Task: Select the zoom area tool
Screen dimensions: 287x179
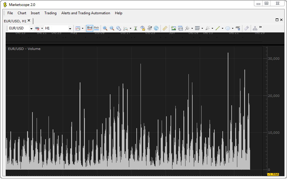Action: click(118, 28)
